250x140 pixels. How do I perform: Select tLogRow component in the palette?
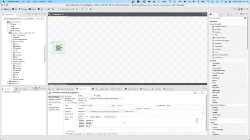[218, 32]
